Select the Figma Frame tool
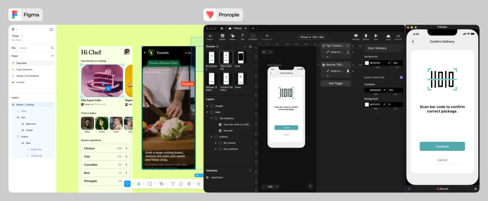This screenshot has height=201, width=488. pos(139,184)
